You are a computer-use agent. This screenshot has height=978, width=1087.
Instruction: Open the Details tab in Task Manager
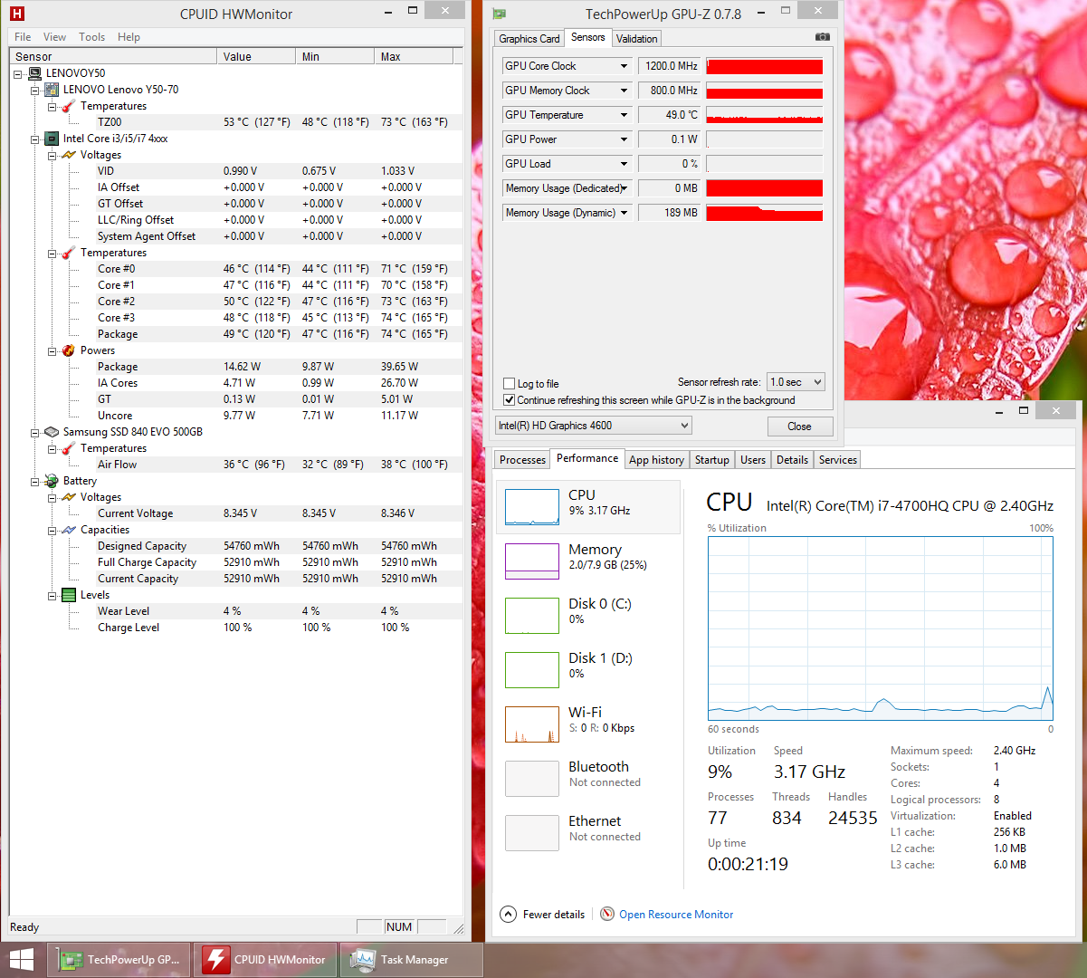point(792,460)
